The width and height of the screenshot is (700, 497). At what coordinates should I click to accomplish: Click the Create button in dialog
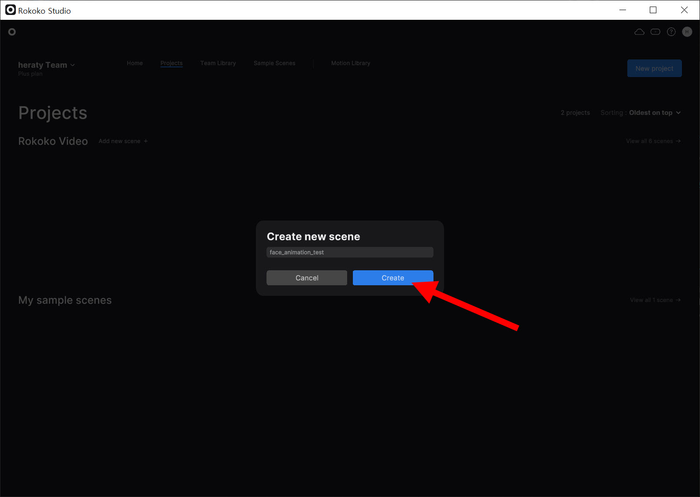[393, 278]
